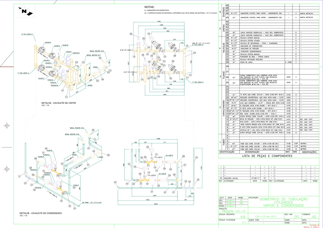323x228 pixels.
Task: Select the "VÁLVULA RETENÇÃO ROSCADA" parts row
Action: 269,59
